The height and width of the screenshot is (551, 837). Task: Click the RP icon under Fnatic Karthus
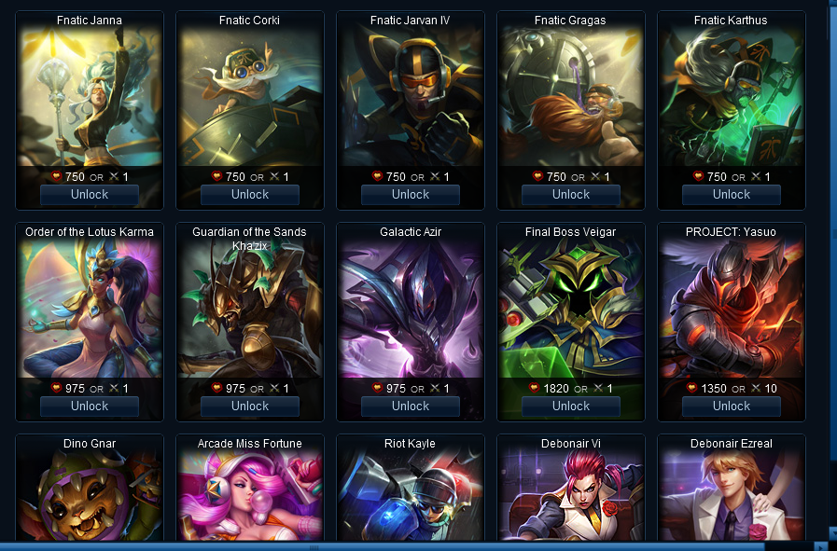point(698,176)
